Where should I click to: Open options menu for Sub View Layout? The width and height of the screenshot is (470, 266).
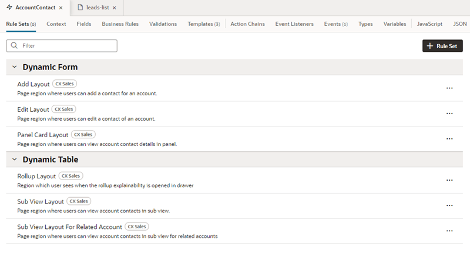pyautogui.click(x=449, y=205)
